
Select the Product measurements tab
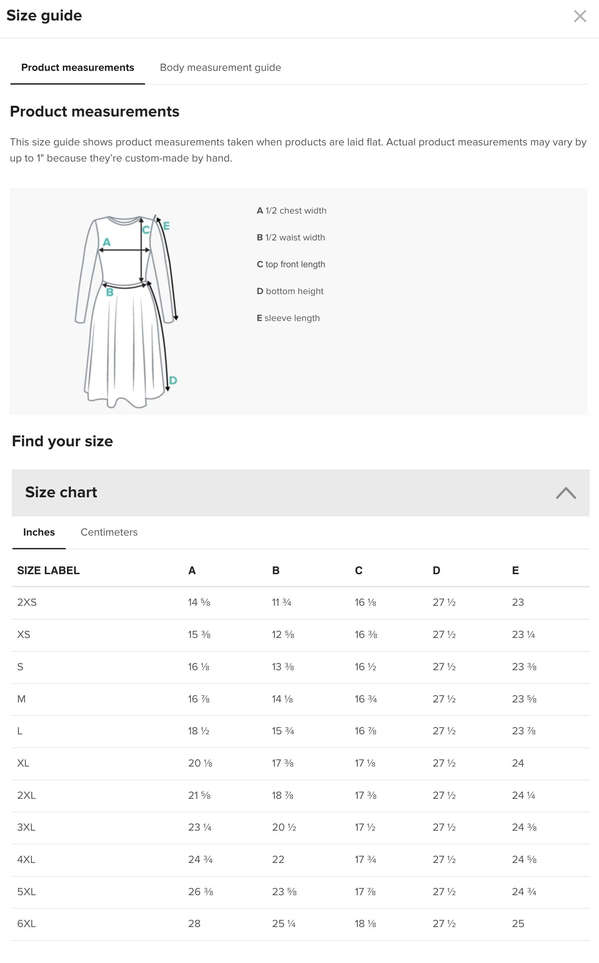pos(78,68)
